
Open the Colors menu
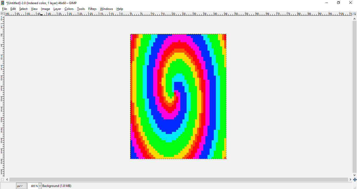tap(69, 9)
